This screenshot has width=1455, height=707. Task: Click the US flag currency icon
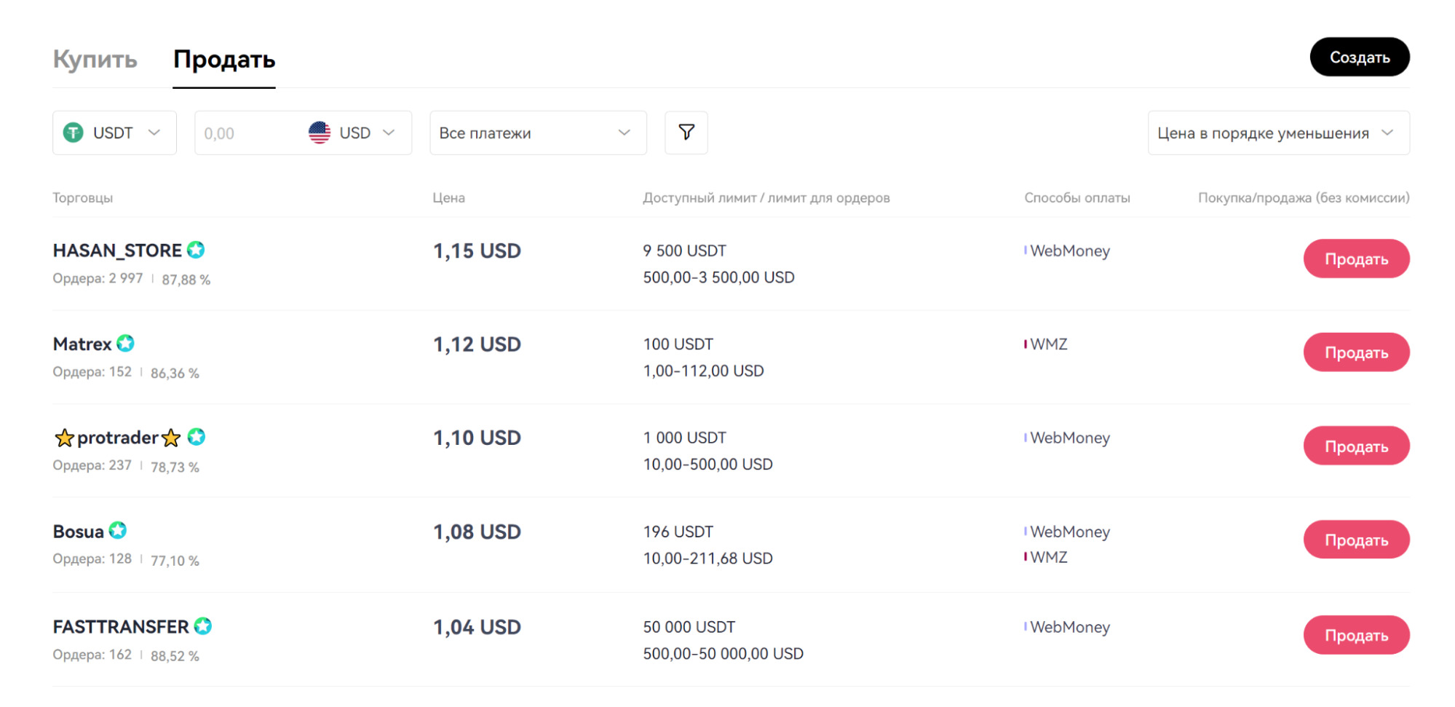pyautogui.click(x=320, y=133)
